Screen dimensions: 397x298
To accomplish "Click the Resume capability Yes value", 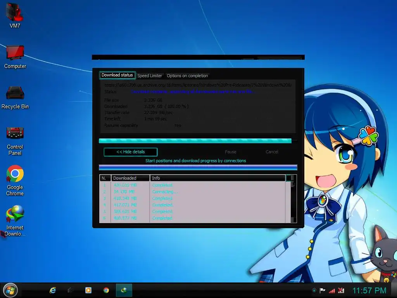I will pos(178,125).
